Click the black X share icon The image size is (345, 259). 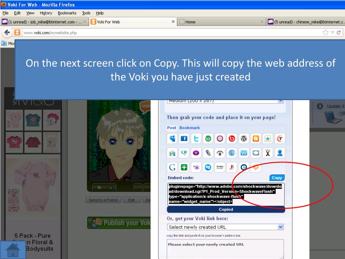[268, 153]
